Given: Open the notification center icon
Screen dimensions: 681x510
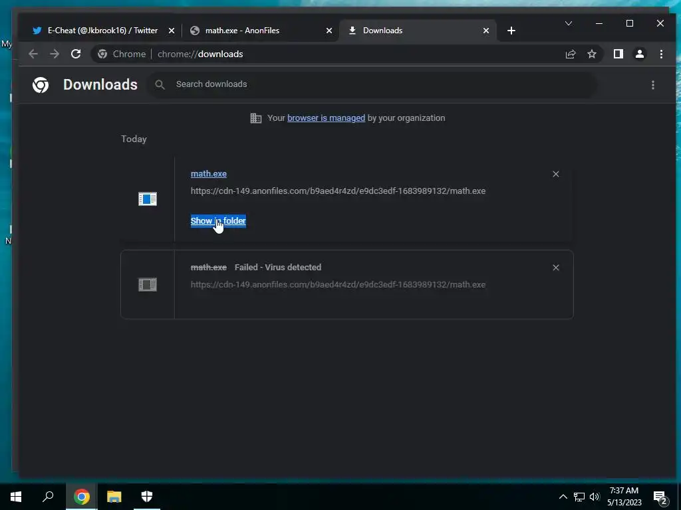Looking at the screenshot, I should (660, 497).
